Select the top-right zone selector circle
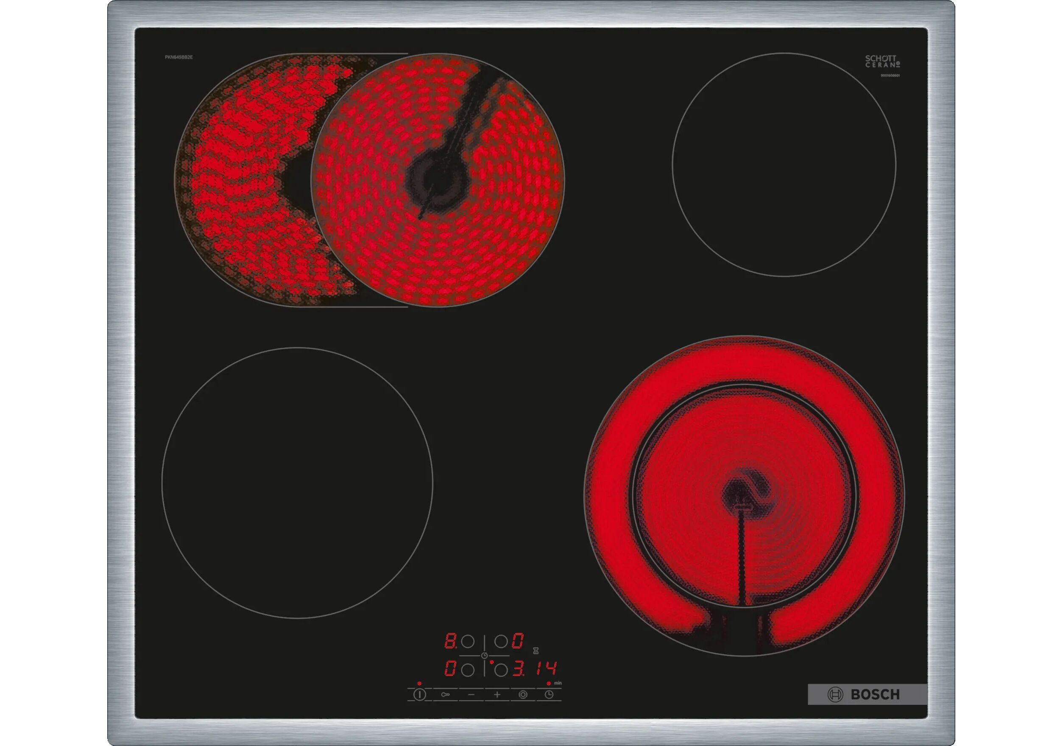This screenshot has width=1063, height=746. (501, 641)
